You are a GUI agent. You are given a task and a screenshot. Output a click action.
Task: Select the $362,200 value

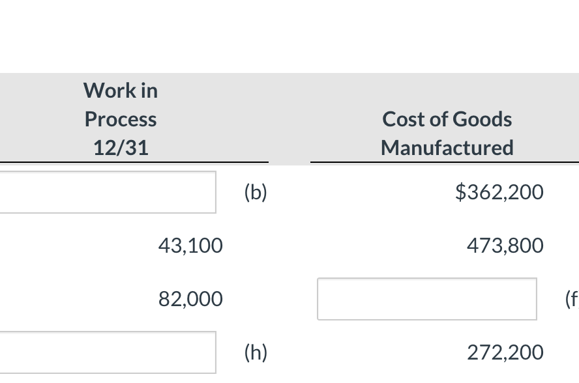499,191
